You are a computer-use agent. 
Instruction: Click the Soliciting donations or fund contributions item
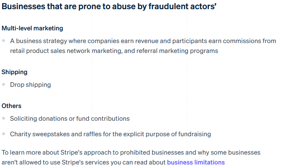[70, 119]
